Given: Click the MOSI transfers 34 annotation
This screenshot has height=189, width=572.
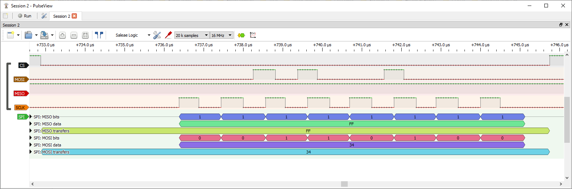Looking at the screenshot, I should 296,152.
